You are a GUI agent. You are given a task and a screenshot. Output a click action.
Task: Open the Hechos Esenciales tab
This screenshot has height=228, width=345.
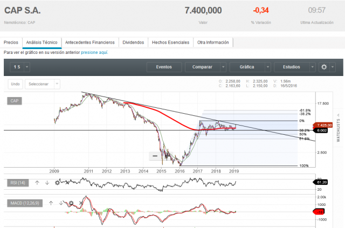[x=171, y=43]
